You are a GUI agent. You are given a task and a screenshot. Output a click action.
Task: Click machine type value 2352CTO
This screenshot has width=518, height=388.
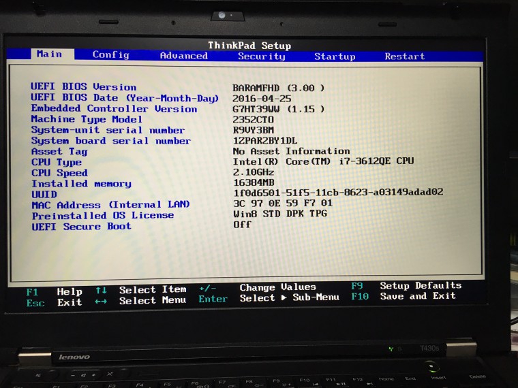(x=253, y=120)
